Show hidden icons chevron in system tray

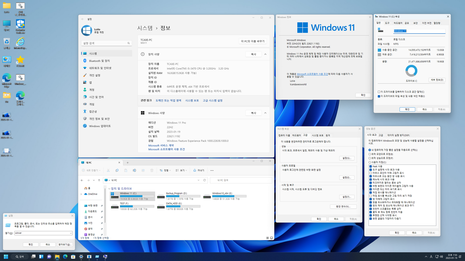tap(426, 257)
